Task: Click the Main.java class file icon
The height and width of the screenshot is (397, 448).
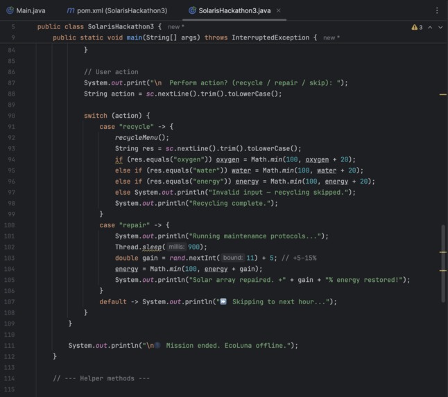Action: tap(10, 10)
